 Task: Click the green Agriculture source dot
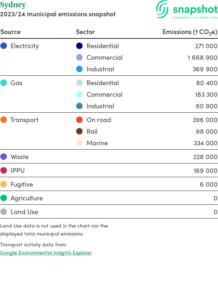point(4,198)
